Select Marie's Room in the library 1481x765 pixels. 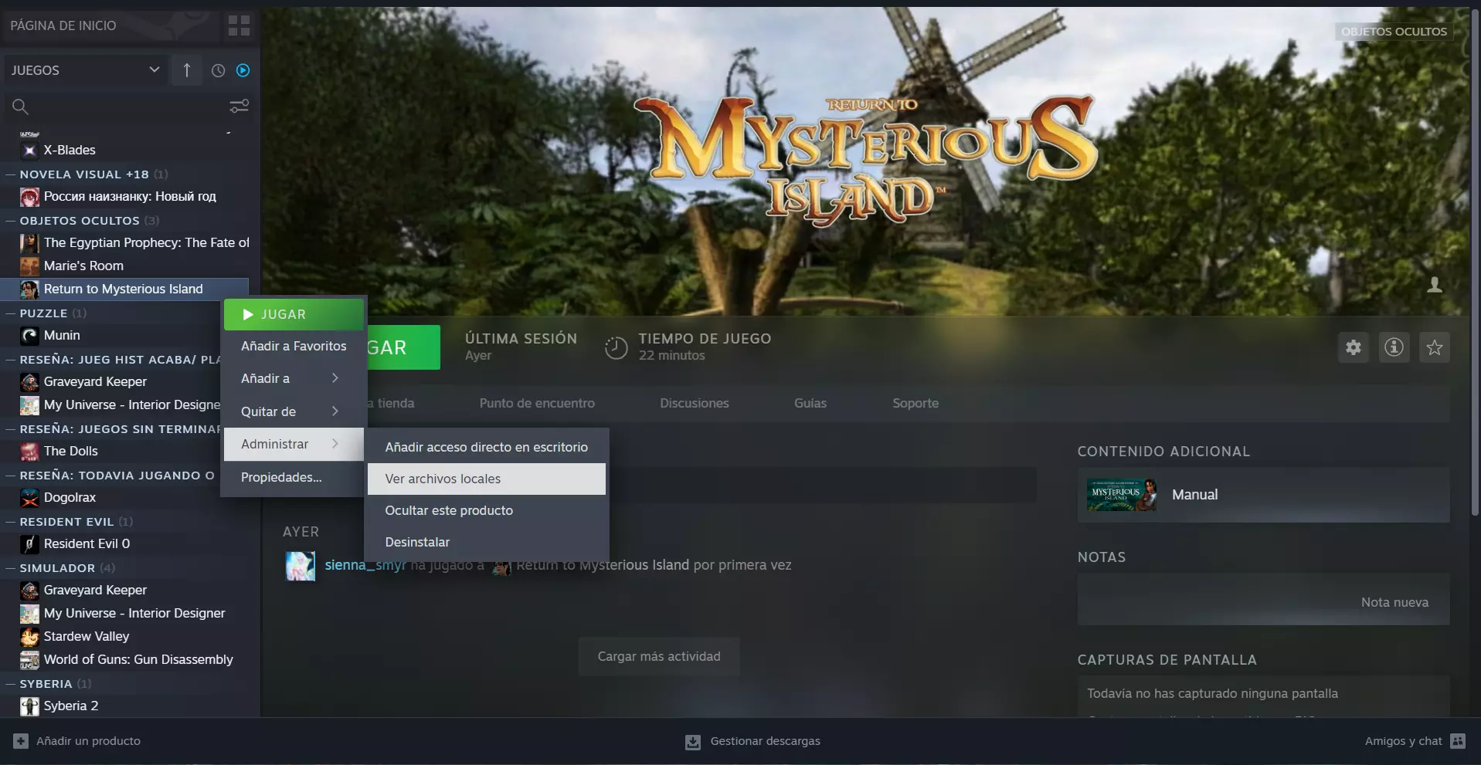pos(83,266)
